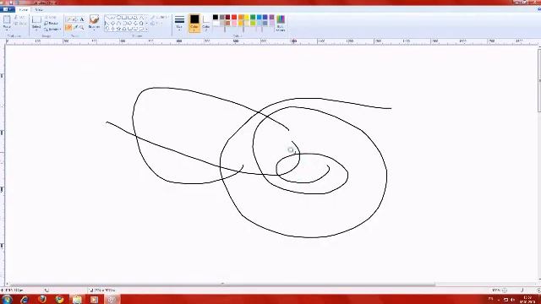Screen dimensions: 541x304
Task: Pick the orange color swatch
Action: coord(241,17)
